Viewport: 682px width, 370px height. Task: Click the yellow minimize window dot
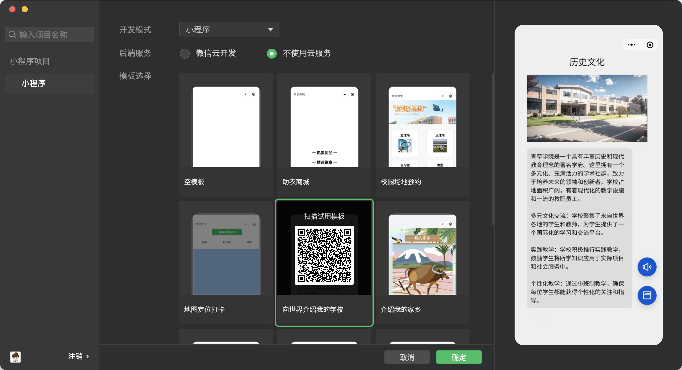25,9
